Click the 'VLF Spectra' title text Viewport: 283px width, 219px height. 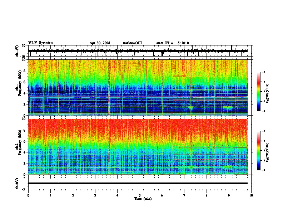pyautogui.click(x=40, y=43)
